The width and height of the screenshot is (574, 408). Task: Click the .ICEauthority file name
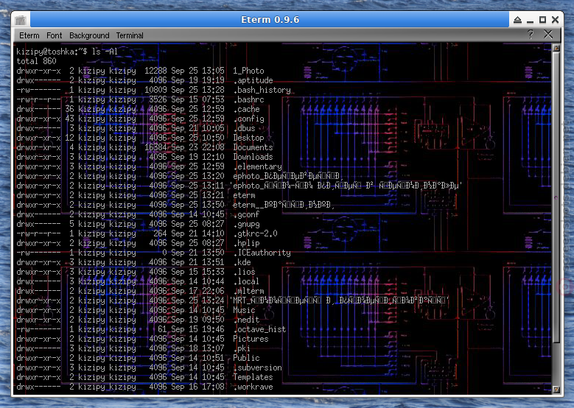click(262, 253)
